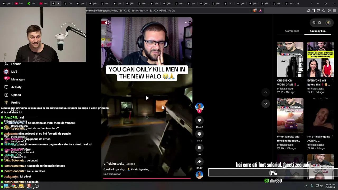This screenshot has height=190, width=338.
Task: Switch to the Comments tab
Action: (x=292, y=31)
